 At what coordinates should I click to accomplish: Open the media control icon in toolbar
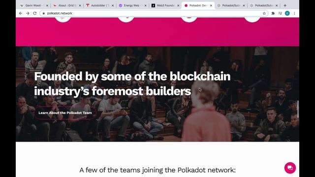point(280,13)
